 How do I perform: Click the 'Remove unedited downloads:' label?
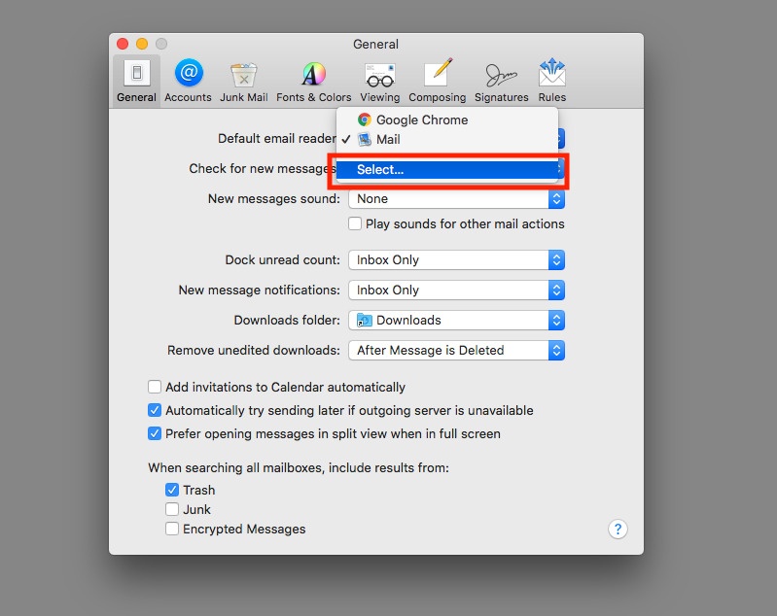point(254,351)
